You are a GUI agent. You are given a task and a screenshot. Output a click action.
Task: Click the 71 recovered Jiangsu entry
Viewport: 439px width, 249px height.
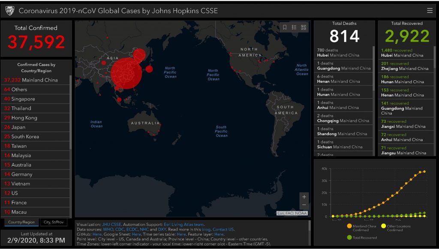pyautogui.click(x=406, y=150)
